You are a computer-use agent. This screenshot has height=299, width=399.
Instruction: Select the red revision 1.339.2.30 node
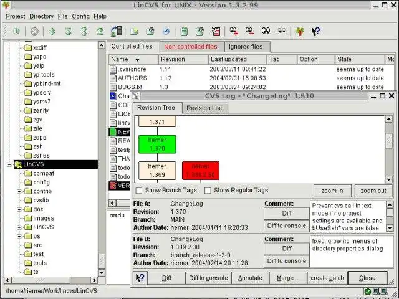coord(201,171)
